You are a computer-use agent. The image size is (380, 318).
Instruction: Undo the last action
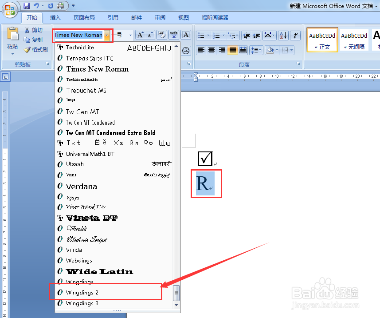(36, 5)
